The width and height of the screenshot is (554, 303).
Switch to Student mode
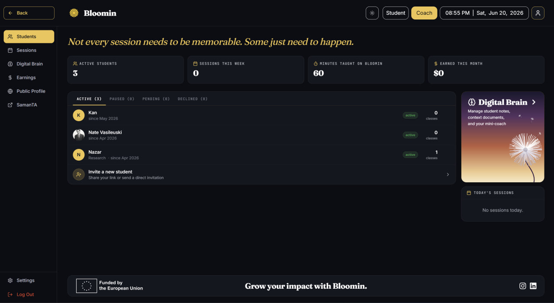coord(396,13)
